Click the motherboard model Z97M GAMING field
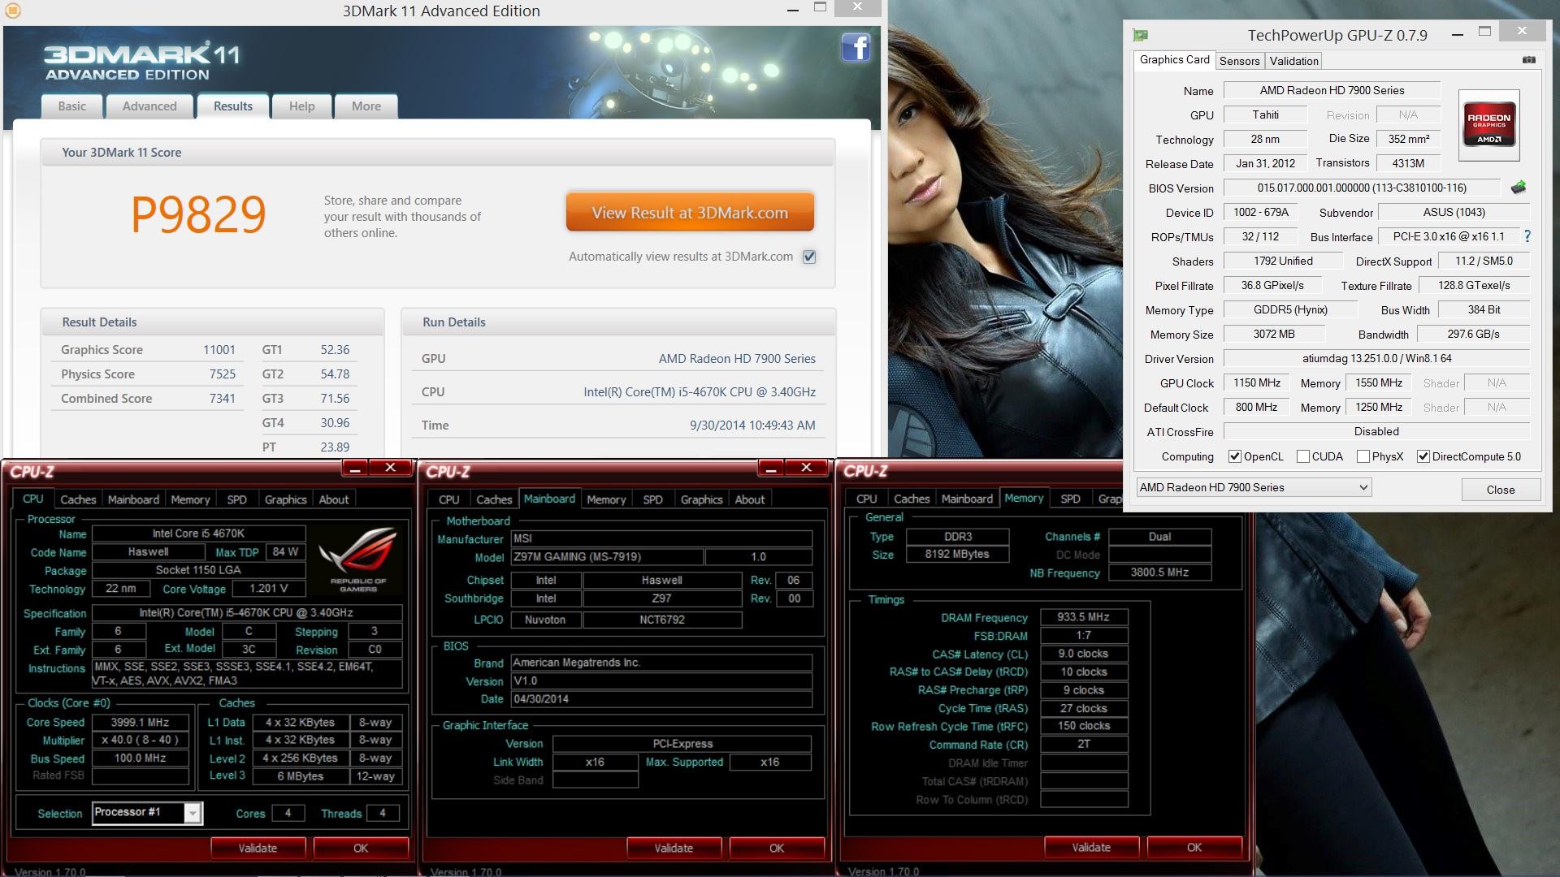This screenshot has height=877, width=1560. pos(607,557)
